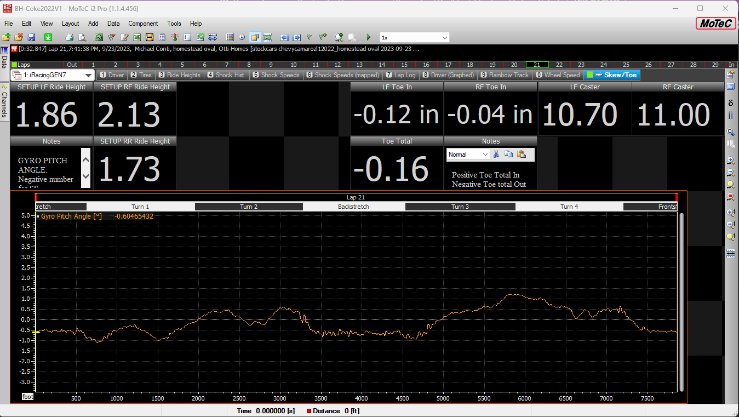Click the cut scissors icon in Notes
Image resolution: width=739 pixels, height=417 pixels.
point(496,155)
